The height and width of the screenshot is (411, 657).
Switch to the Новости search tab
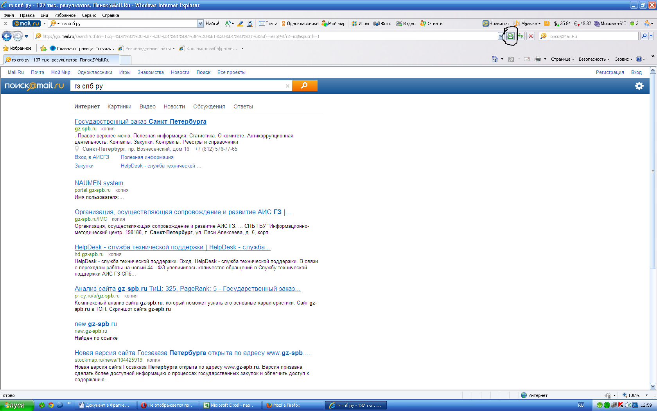click(174, 106)
